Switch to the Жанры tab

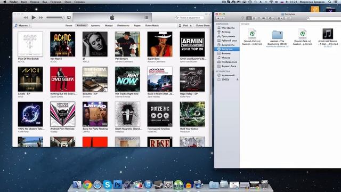pos(109,26)
